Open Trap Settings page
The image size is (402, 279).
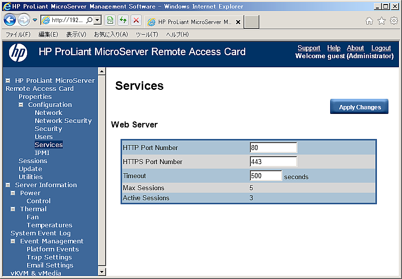coord(49,257)
